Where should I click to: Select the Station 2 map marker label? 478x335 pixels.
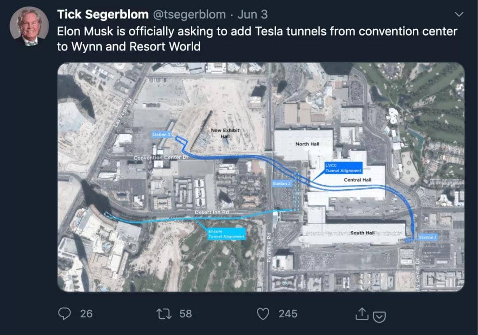(x=282, y=183)
